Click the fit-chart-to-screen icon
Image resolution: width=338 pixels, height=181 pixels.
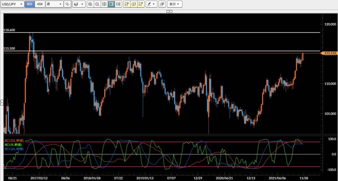point(104,4)
